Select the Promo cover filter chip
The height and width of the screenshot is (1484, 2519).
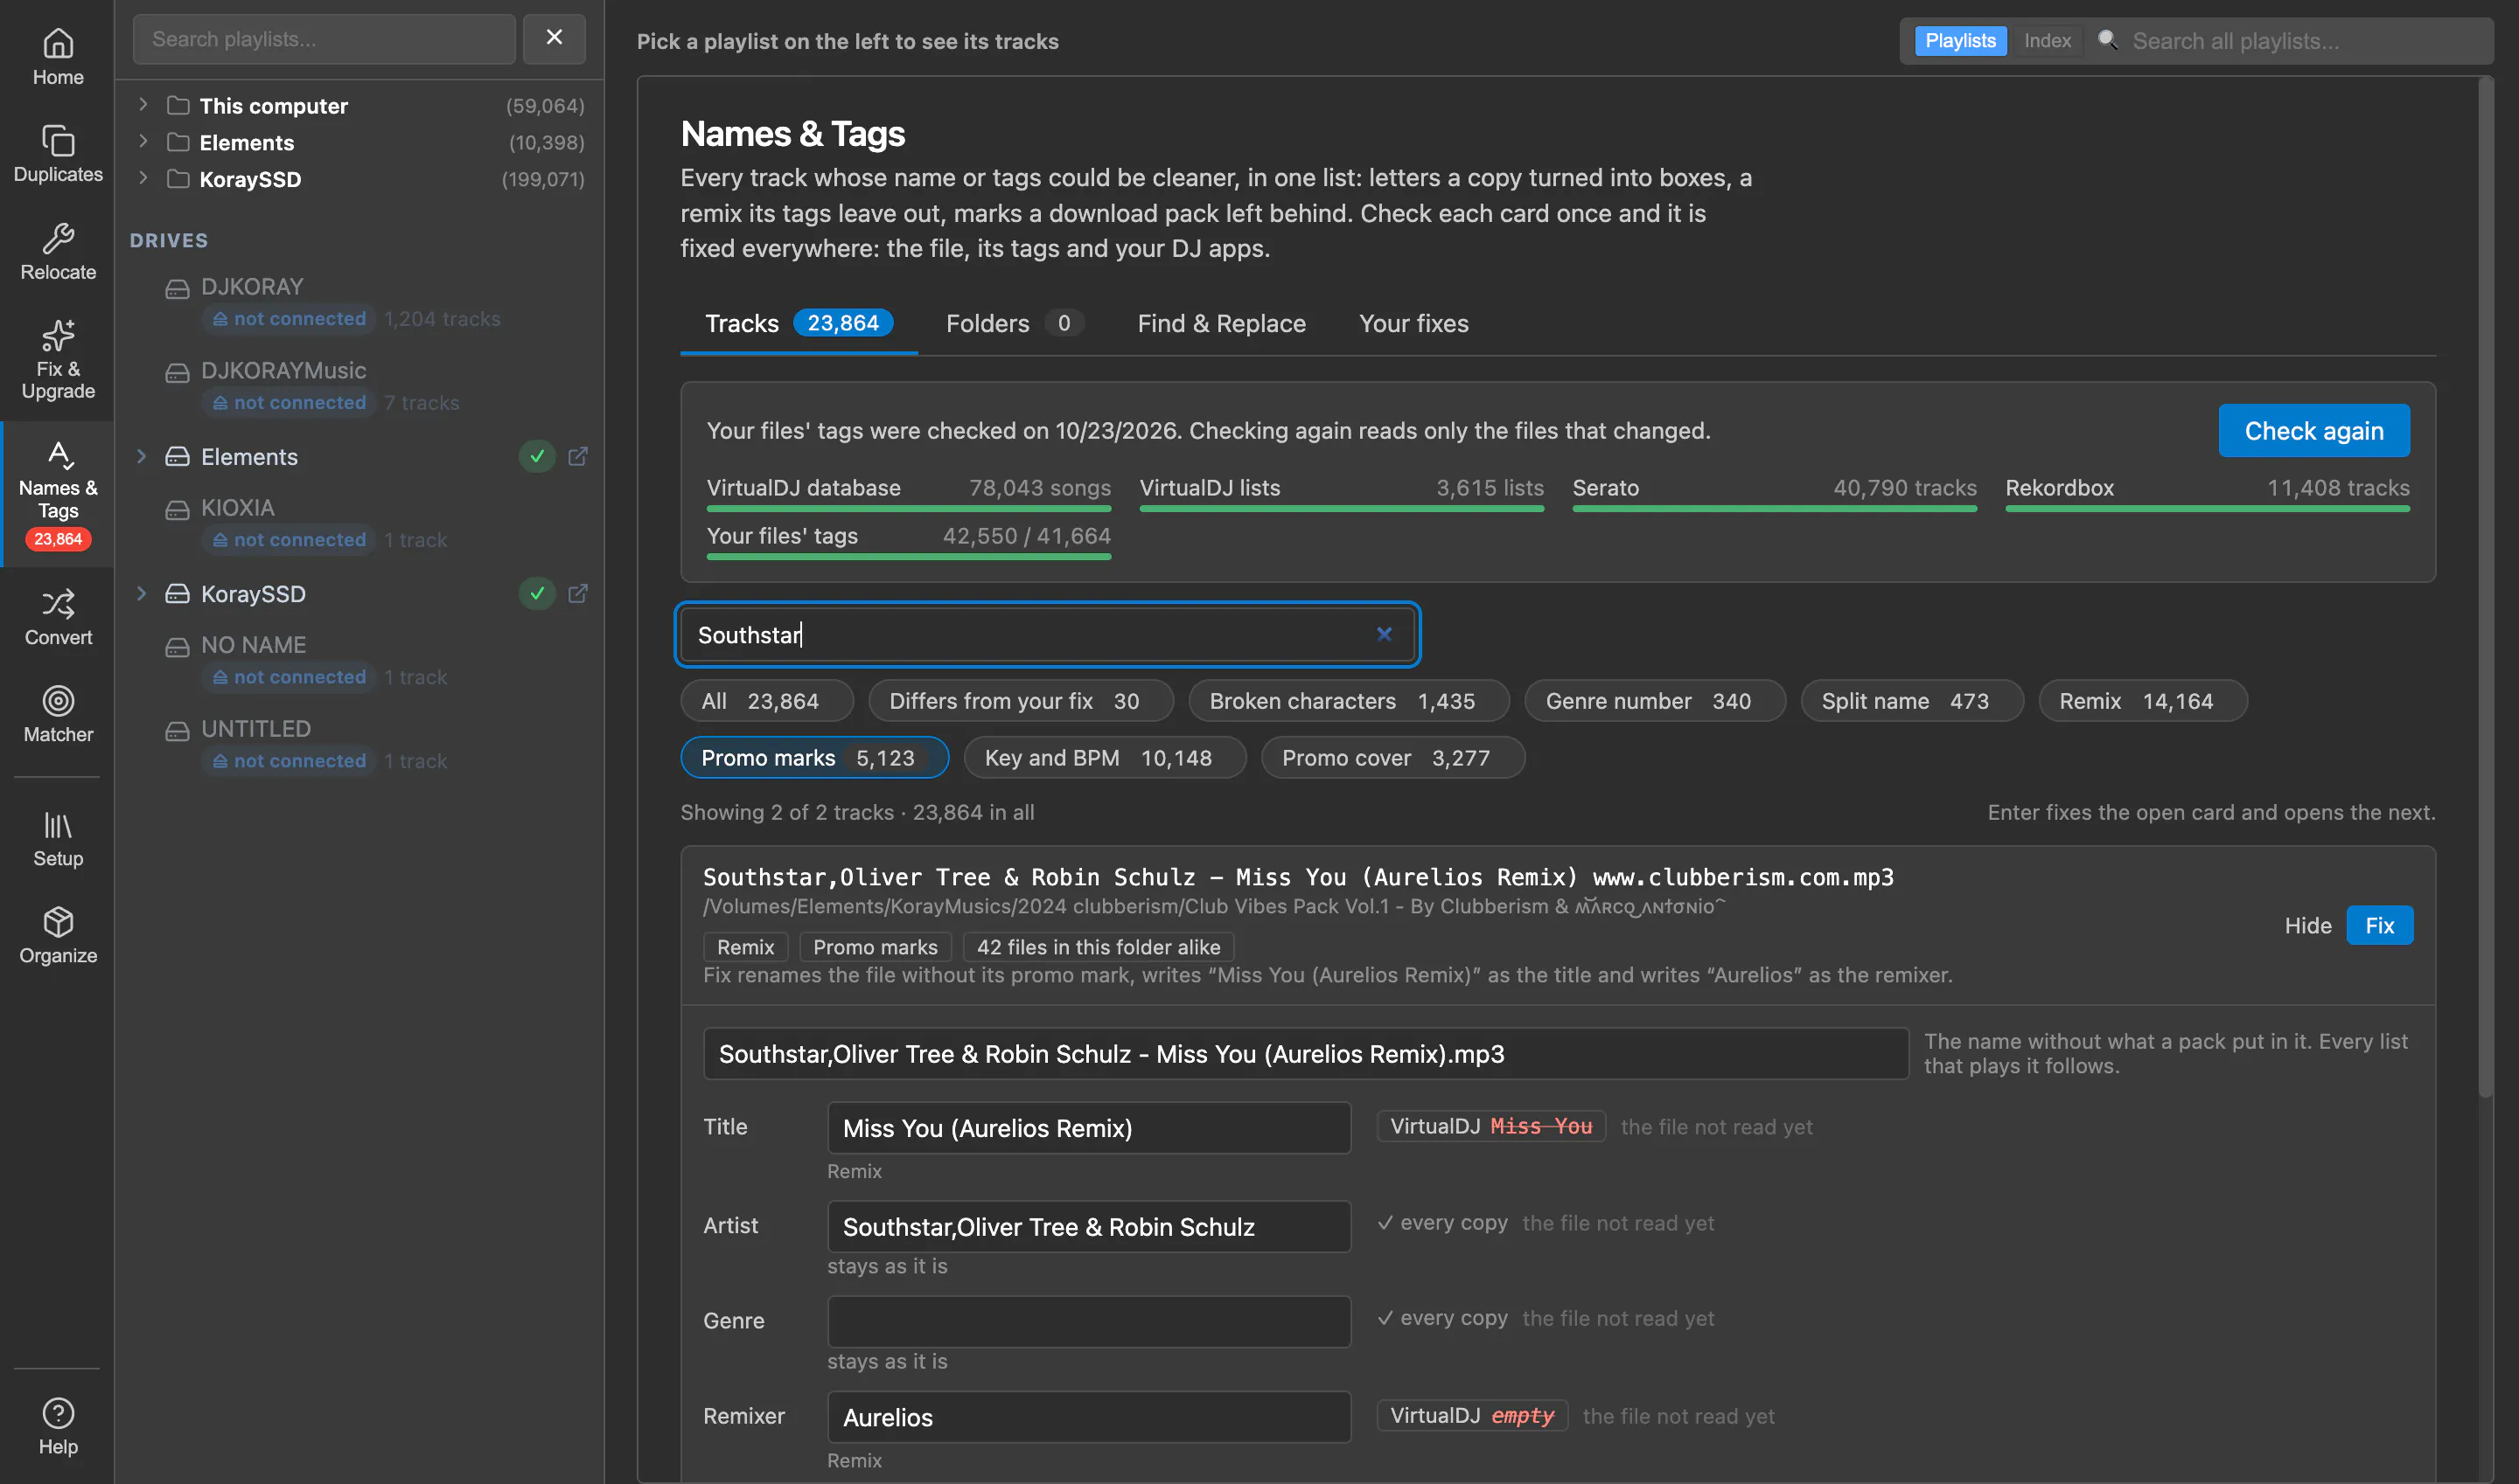pyautogui.click(x=1392, y=757)
